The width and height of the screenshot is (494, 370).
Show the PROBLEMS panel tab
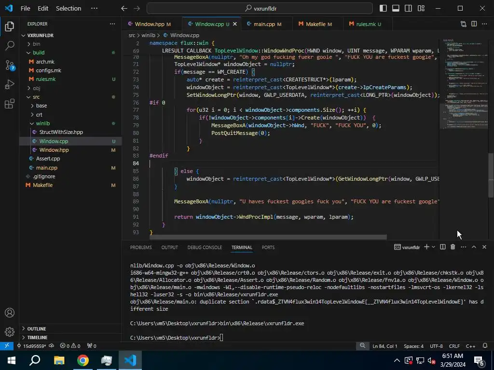pyautogui.click(x=141, y=247)
